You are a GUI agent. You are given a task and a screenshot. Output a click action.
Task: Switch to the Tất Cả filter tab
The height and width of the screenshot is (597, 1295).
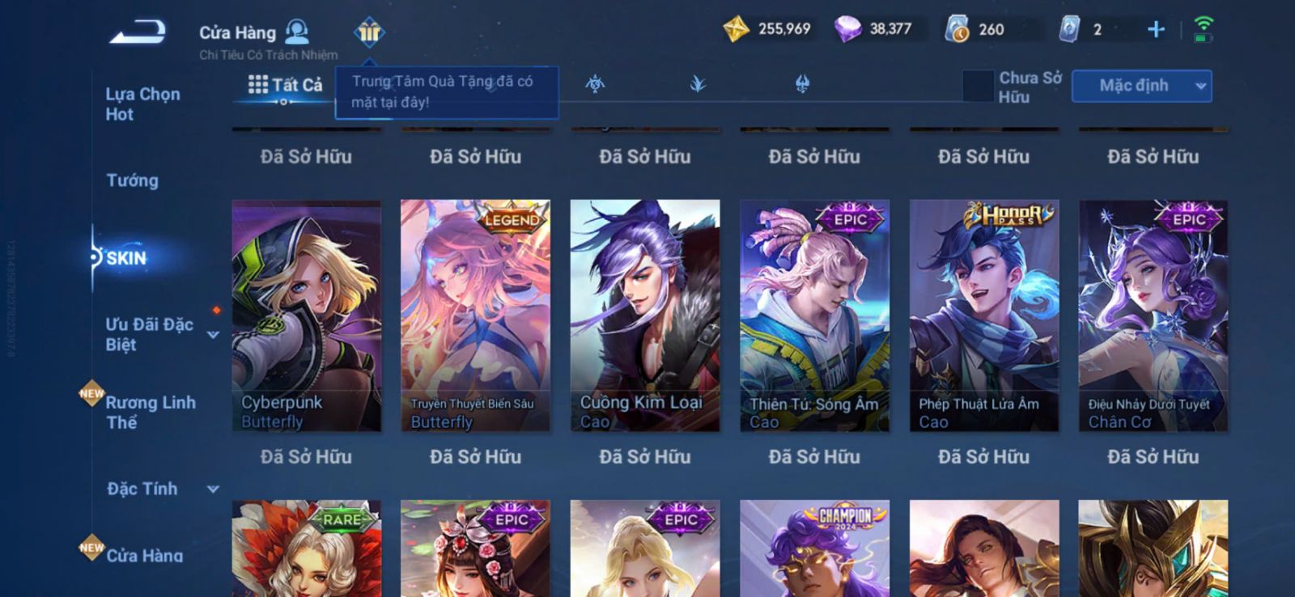[285, 84]
